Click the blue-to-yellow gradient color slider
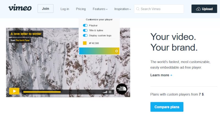The image size is (220, 118). click(x=99, y=51)
